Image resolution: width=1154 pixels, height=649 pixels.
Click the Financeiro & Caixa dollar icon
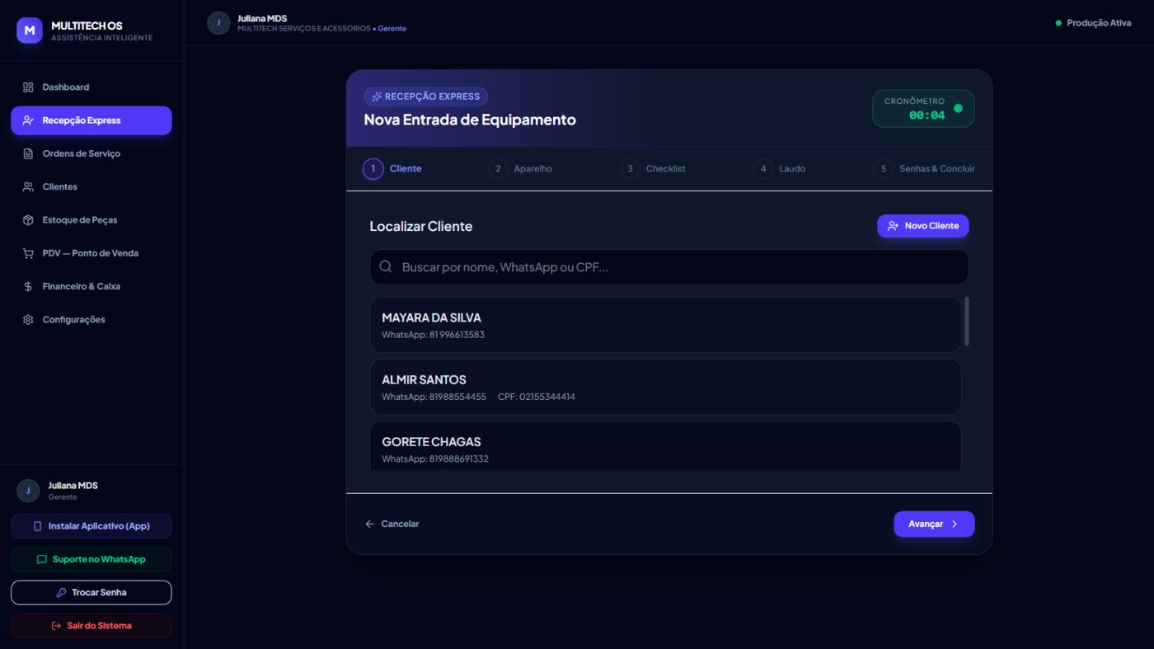pos(28,286)
